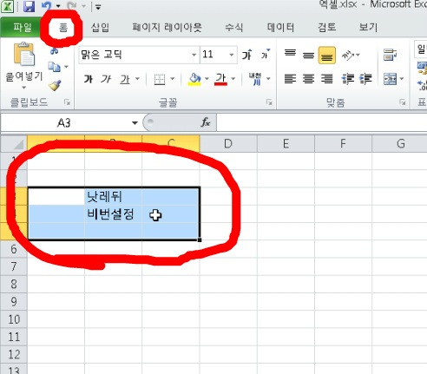Viewport: 427px width, 374px height.
Task: Open the underline style dropdown arrow
Action: [x=137, y=79]
